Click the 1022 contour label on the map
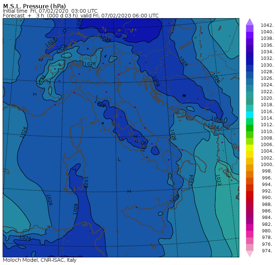This screenshot has height=265, width=275. tap(218, 180)
